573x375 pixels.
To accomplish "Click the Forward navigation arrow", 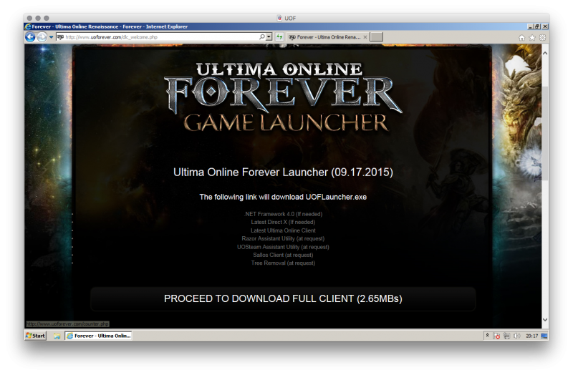I will [x=42, y=37].
